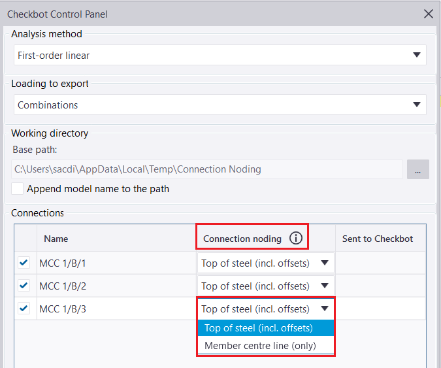This screenshot has height=368, width=441.
Task: Enable Append model name to the path
Action: coord(18,189)
